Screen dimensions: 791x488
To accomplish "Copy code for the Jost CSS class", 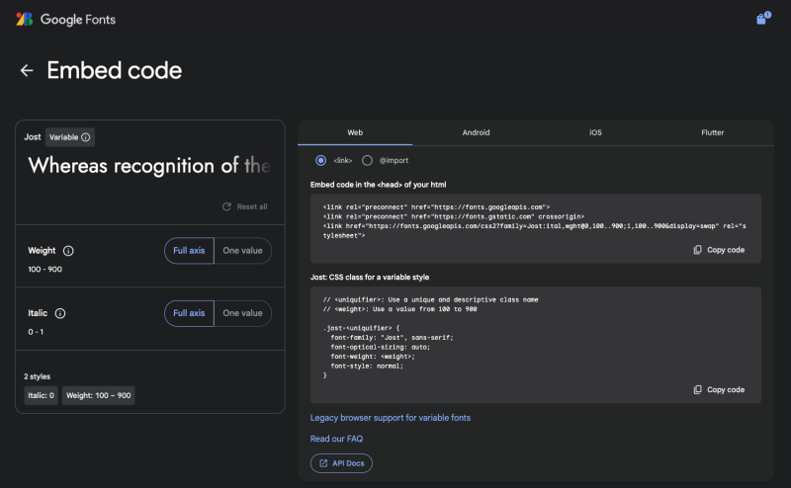I will [x=719, y=389].
